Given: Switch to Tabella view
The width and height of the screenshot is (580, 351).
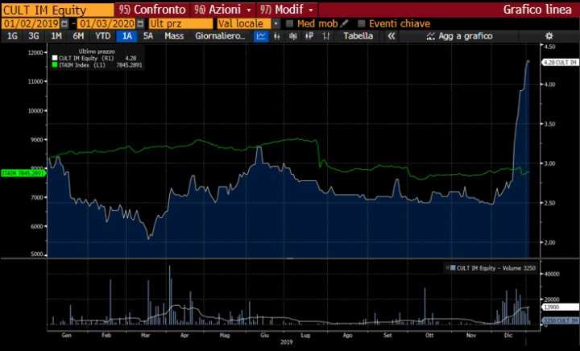Looking at the screenshot, I should tap(358, 36).
